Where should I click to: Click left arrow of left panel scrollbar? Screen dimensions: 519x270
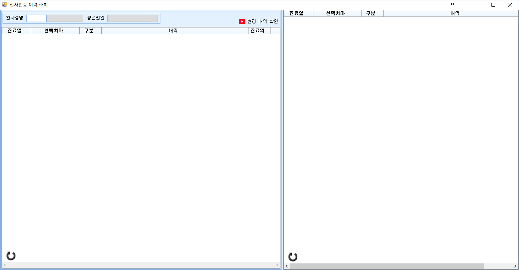[x=5, y=265]
